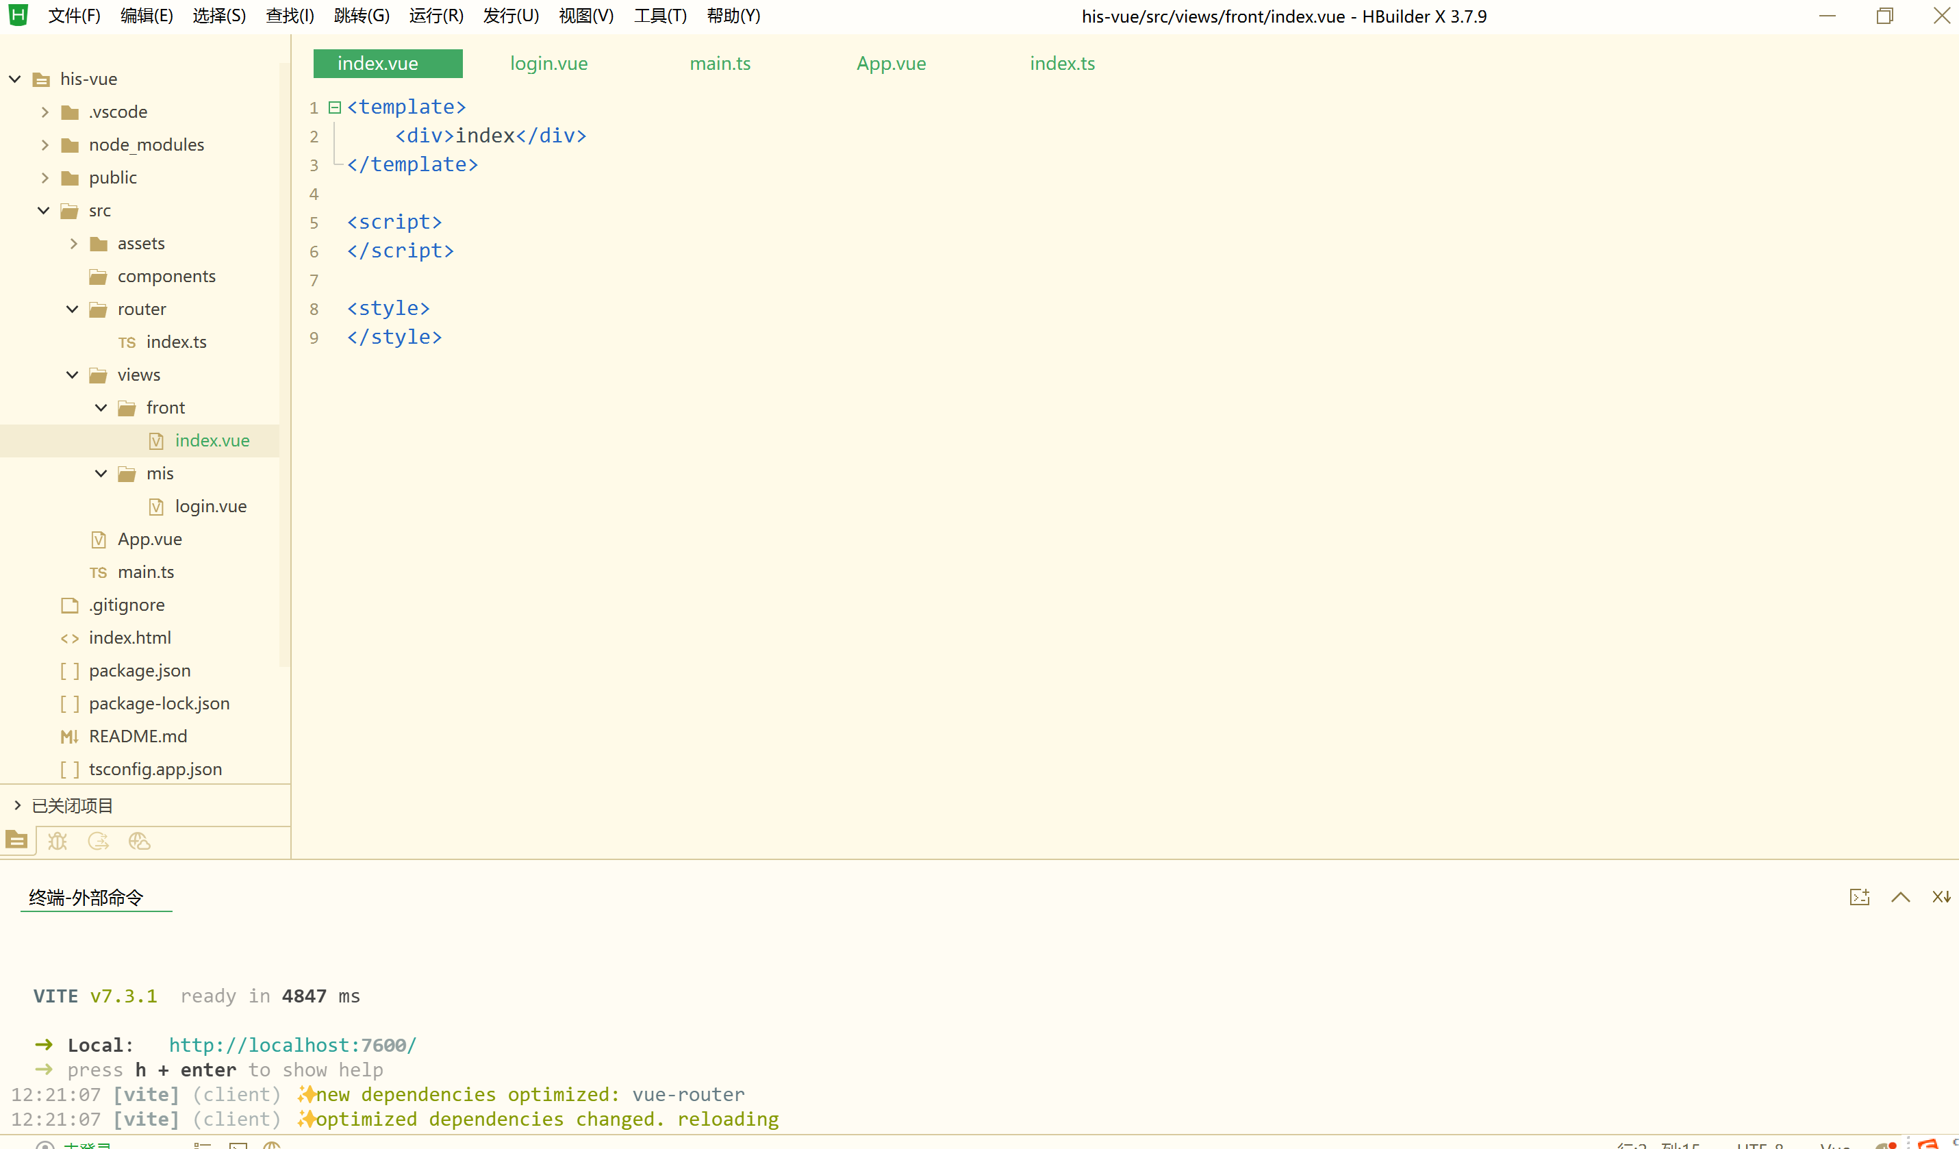Expand the node_modules folder
The width and height of the screenshot is (1959, 1149).
[x=45, y=144]
